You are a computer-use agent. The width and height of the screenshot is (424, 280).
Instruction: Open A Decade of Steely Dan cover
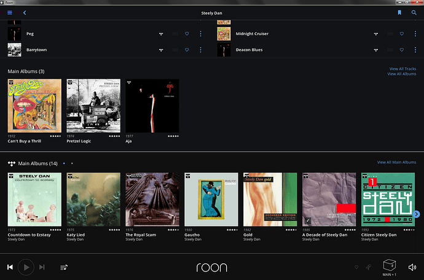(x=329, y=200)
